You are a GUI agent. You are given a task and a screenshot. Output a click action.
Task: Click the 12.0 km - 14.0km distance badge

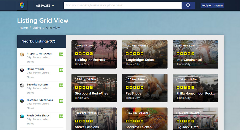point(188,79)
